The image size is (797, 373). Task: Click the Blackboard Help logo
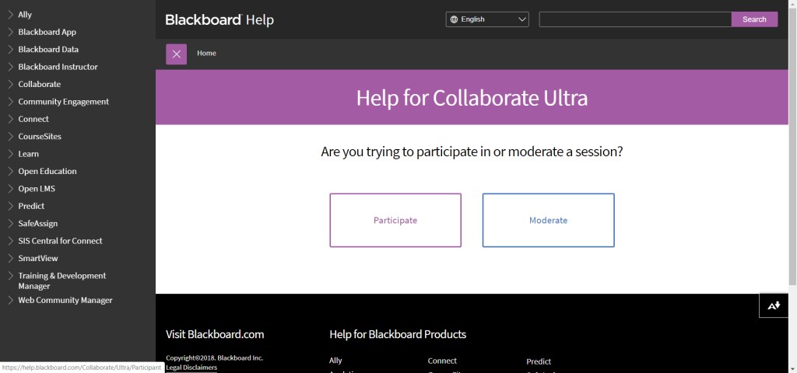tap(219, 19)
